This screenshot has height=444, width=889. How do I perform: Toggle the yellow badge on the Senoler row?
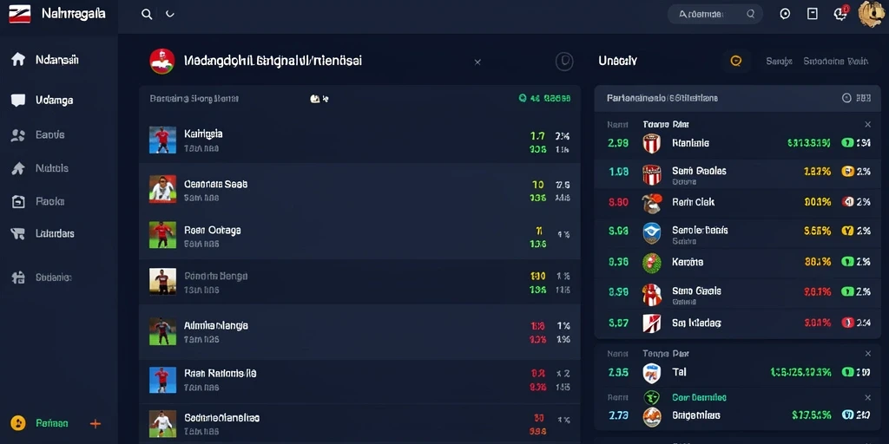[x=847, y=231]
